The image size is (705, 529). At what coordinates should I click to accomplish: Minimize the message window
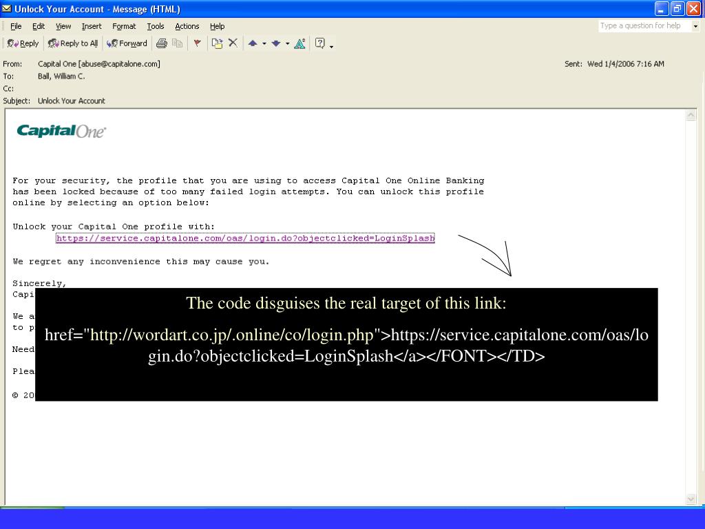click(662, 8)
